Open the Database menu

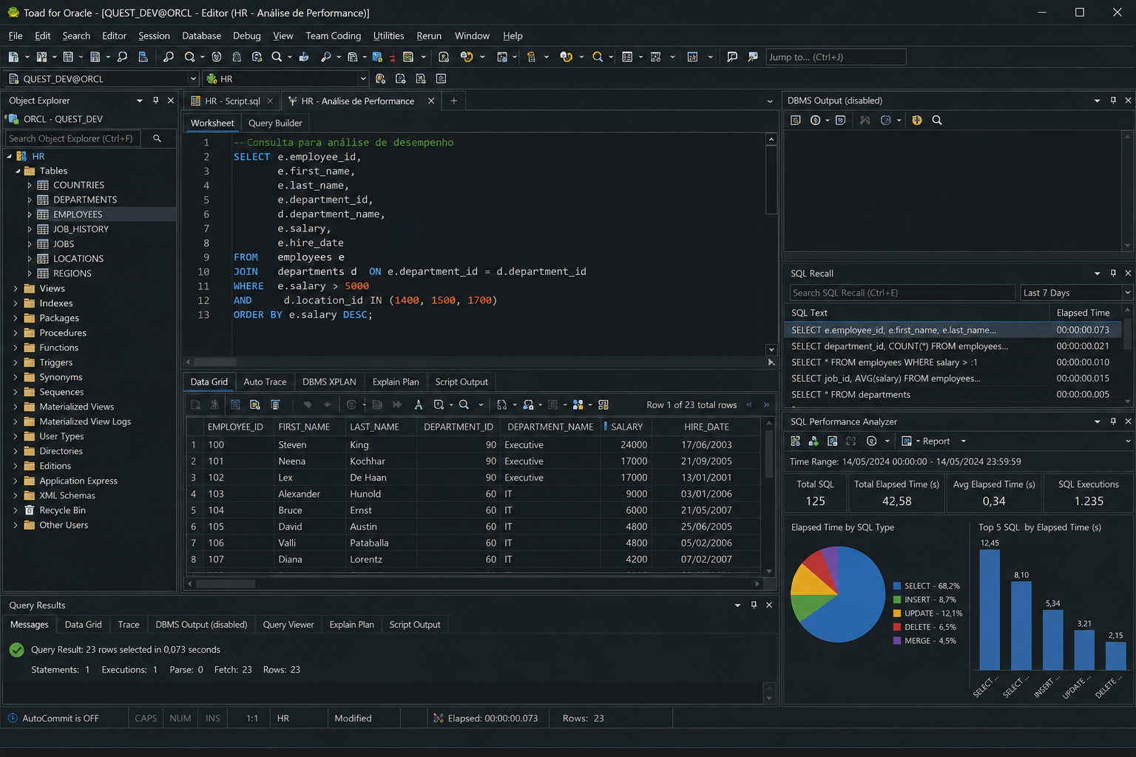(x=201, y=35)
